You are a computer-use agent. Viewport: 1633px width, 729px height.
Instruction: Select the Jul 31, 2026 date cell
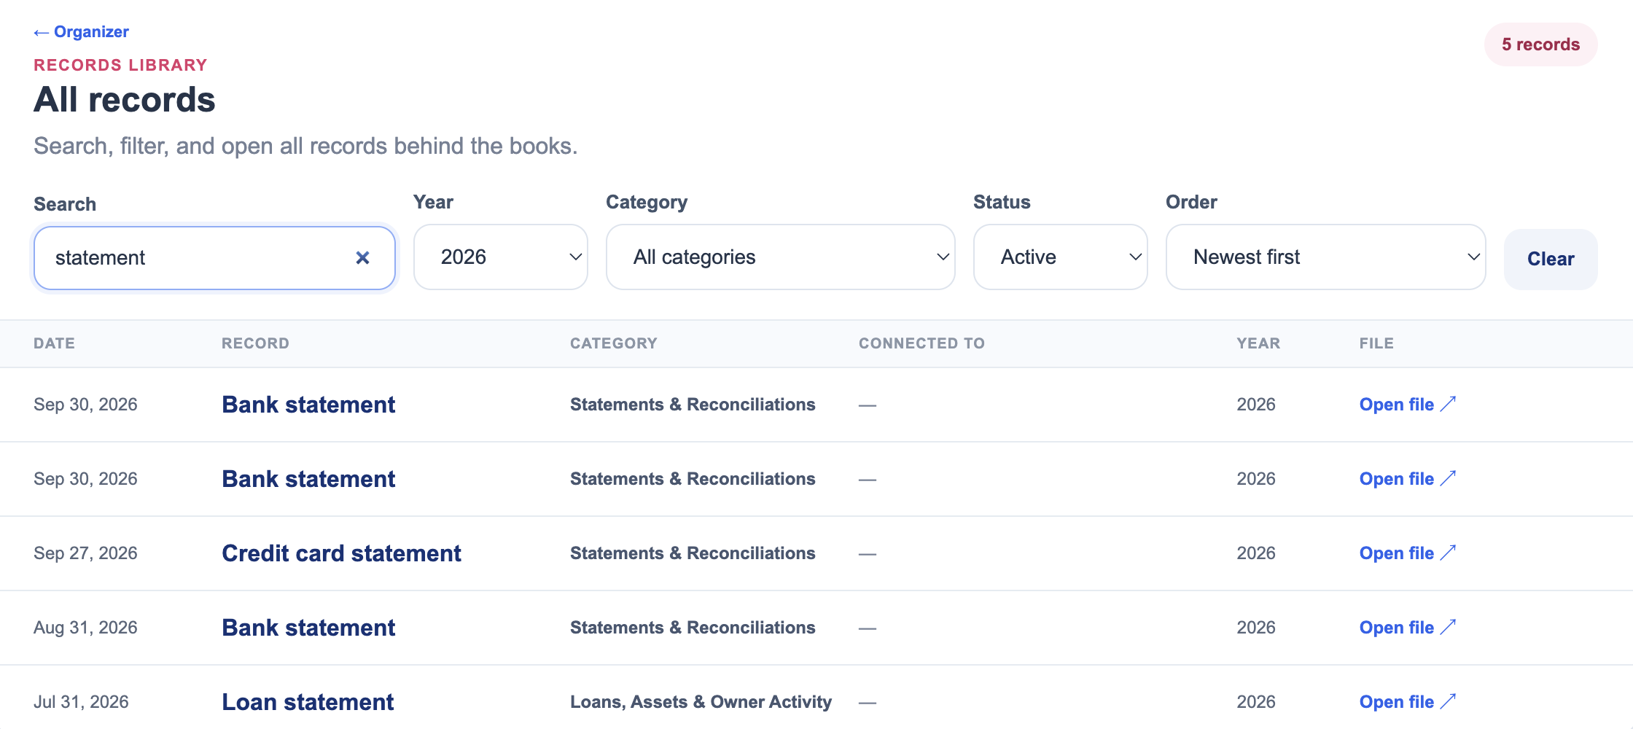coord(81,702)
